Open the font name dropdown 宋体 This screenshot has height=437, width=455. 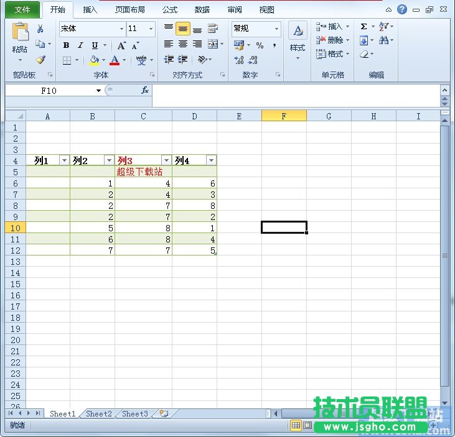tap(122, 29)
